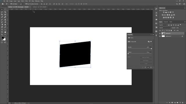Open the Normal blend mode dropdown

coord(165,28)
